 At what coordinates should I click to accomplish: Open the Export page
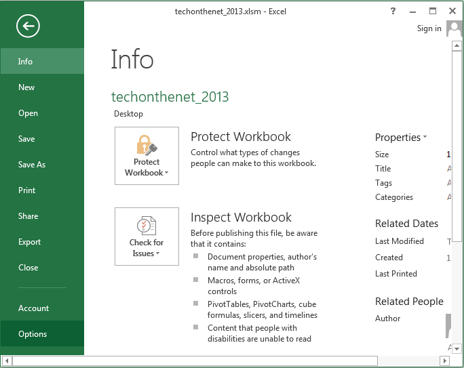(x=30, y=242)
